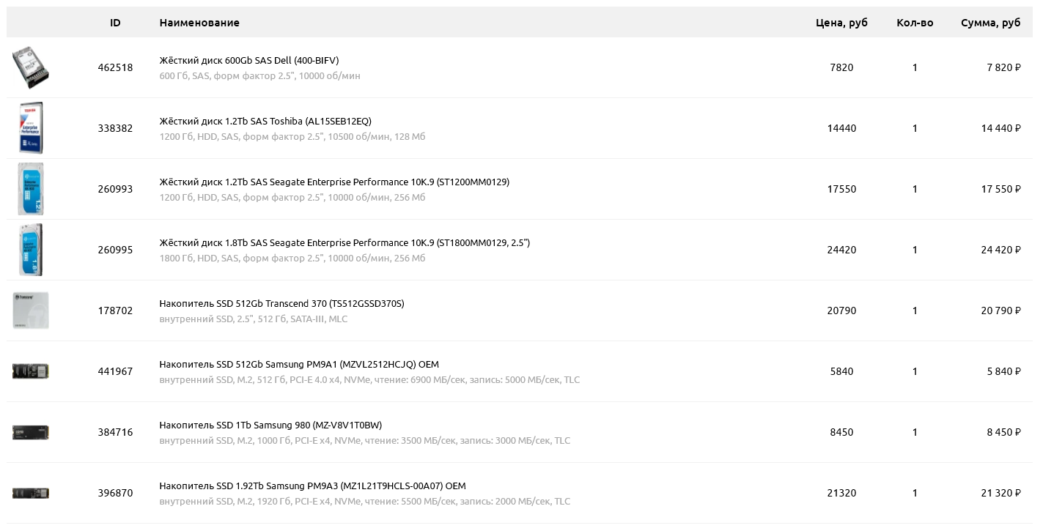Open the Samsung PM9A3 OEM product link
1043x528 pixels.
pos(312,486)
